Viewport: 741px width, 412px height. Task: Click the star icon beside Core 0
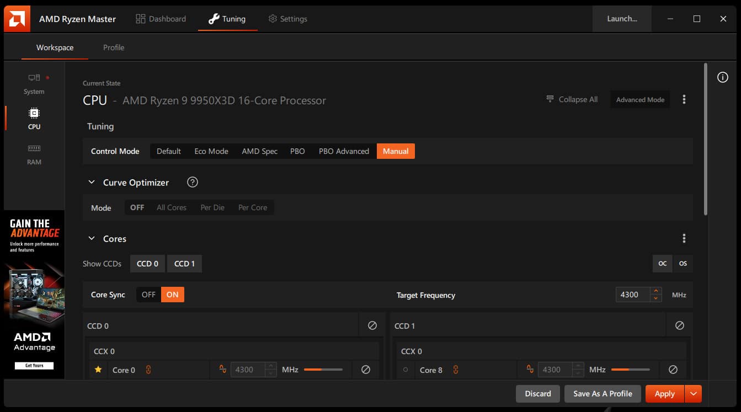coord(98,370)
